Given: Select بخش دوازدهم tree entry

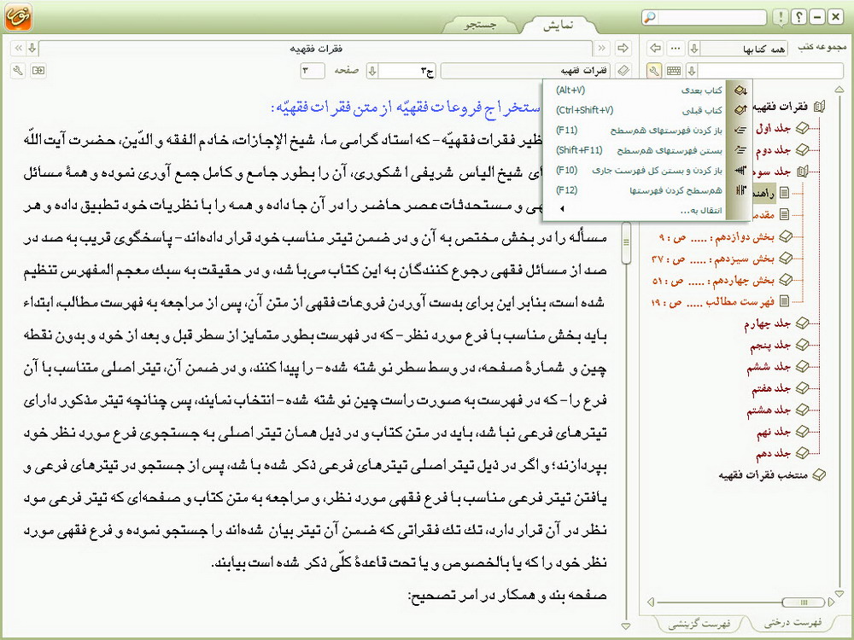Looking at the screenshot, I should 717,237.
